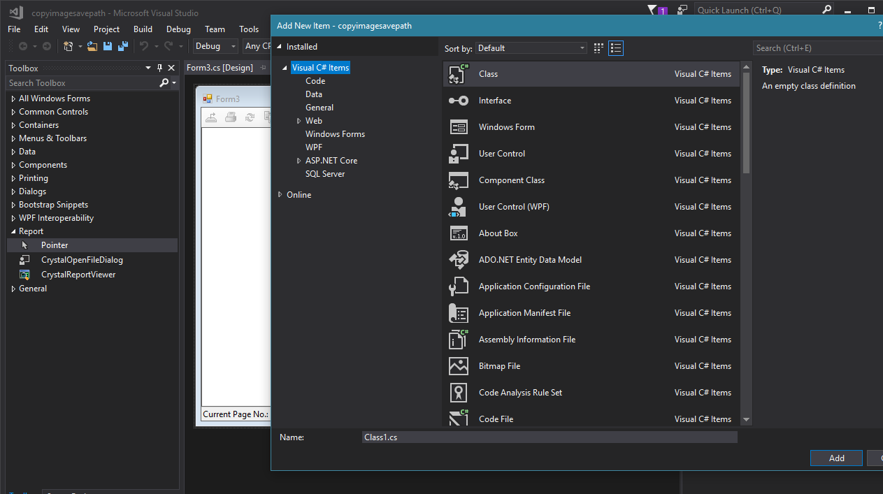883x494 pixels.
Task: Close the Toolbox panel
Action: pos(171,68)
